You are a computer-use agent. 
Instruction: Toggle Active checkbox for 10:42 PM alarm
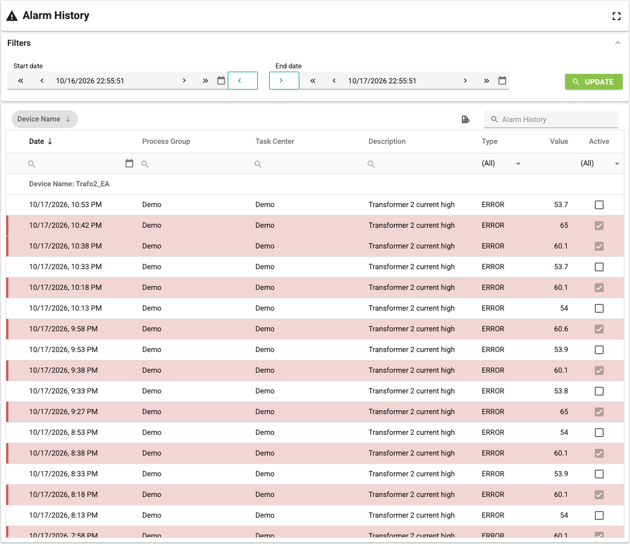coord(599,226)
